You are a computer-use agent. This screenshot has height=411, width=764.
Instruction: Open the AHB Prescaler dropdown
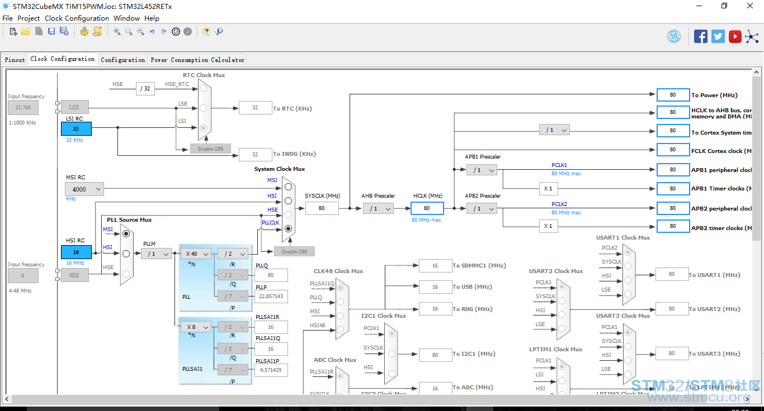point(378,208)
